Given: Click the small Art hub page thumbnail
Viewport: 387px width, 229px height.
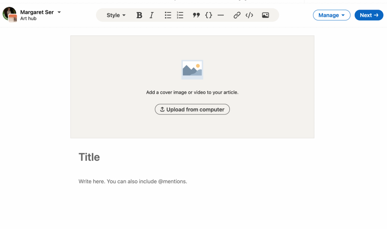Looking at the screenshot, I should click(13, 18).
